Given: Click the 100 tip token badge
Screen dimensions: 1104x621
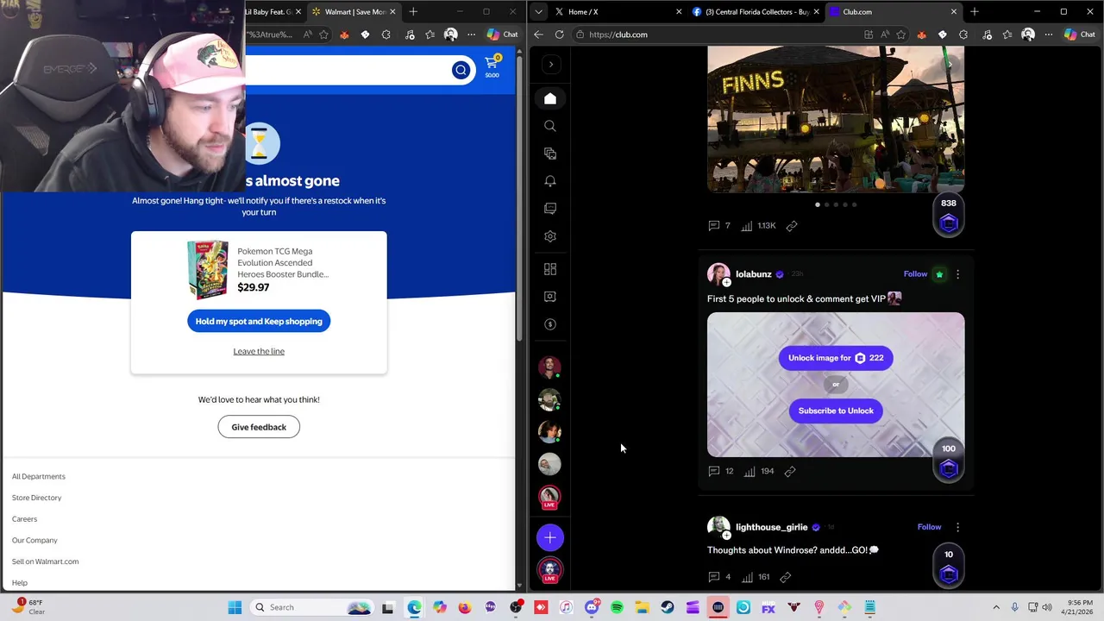Looking at the screenshot, I should click(x=949, y=461).
